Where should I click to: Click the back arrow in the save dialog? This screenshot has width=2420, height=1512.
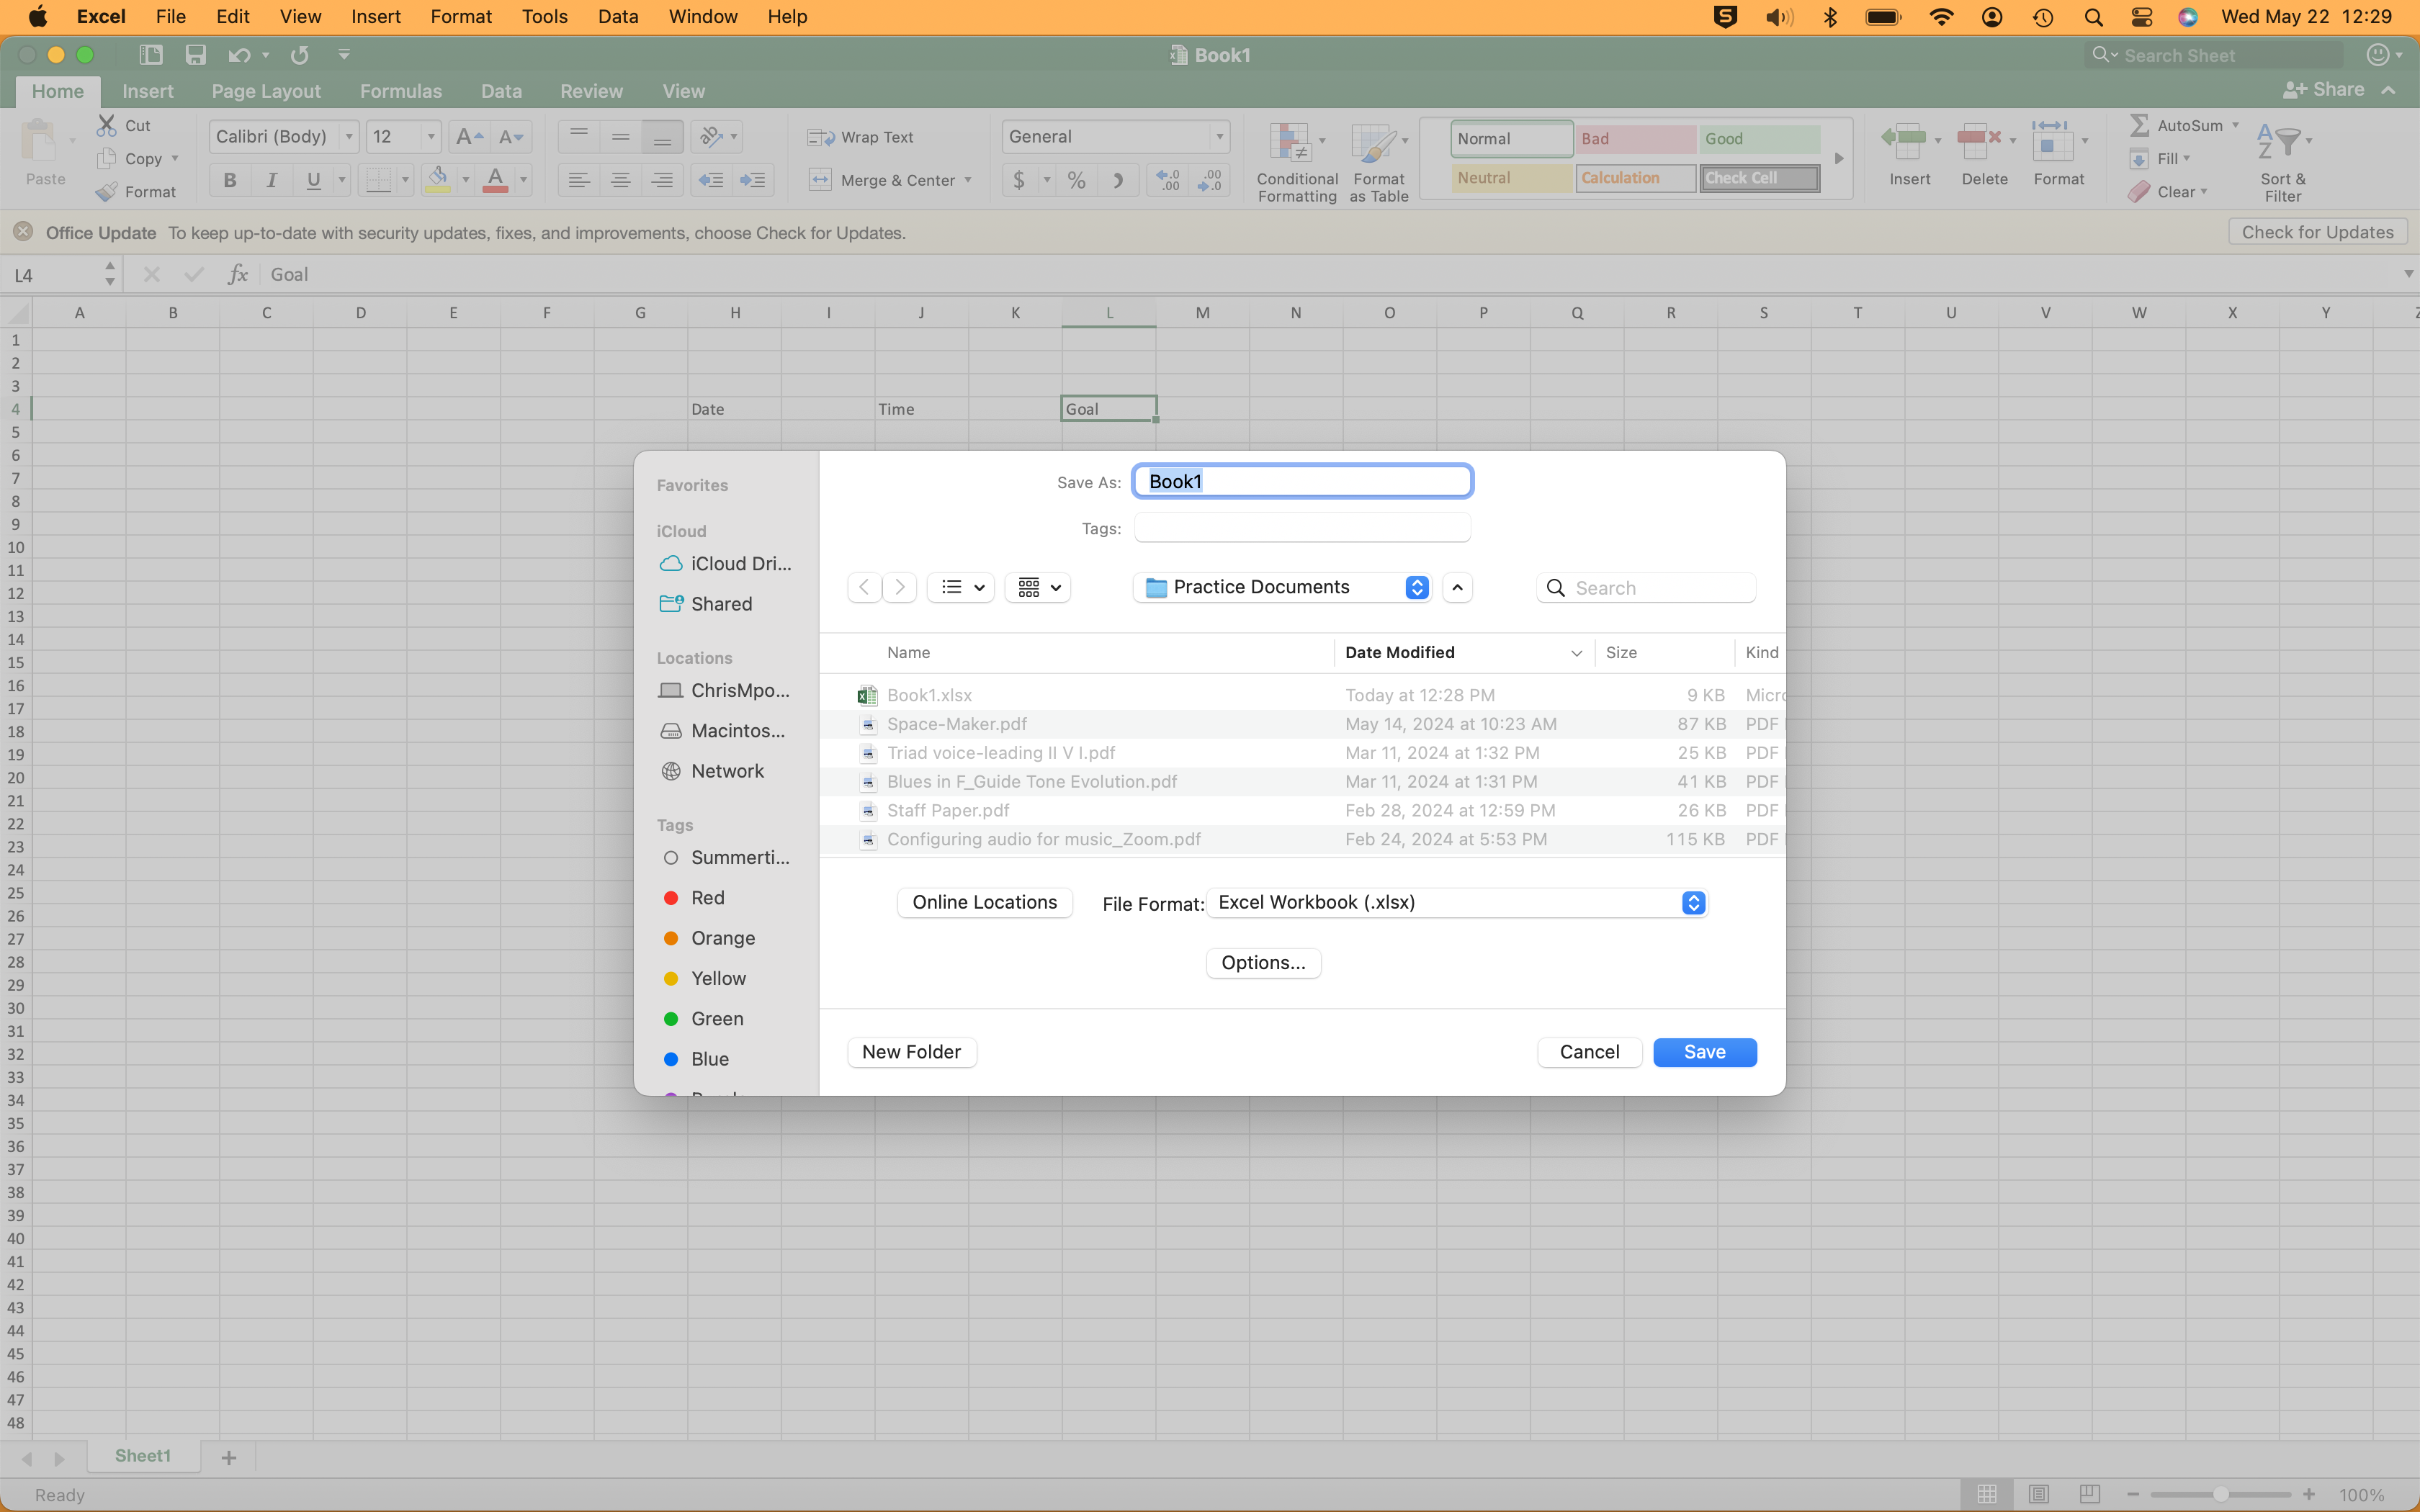point(864,587)
